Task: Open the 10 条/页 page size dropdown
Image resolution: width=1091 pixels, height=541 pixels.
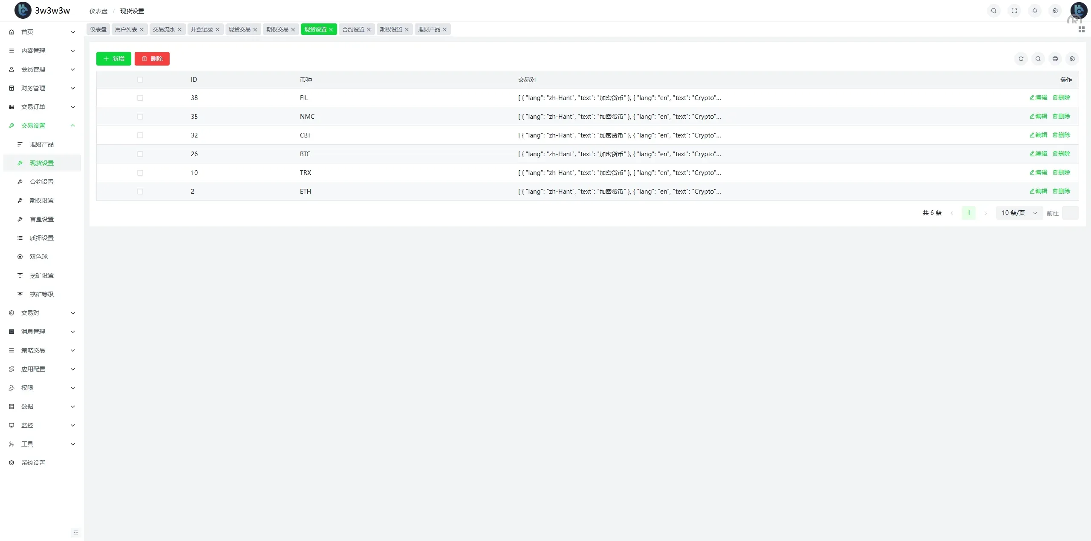Action: click(1019, 213)
